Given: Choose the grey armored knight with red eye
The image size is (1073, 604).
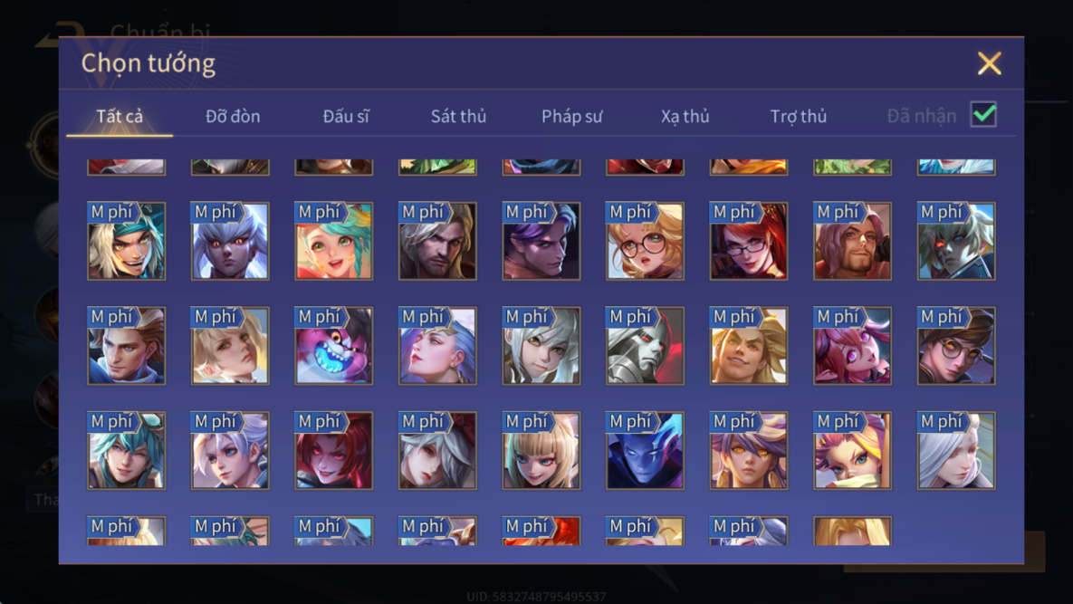Looking at the screenshot, I should [645, 345].
